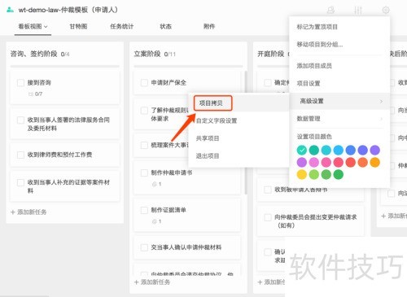Open the filter sliders icon in header
407x297 pixels.
click(x=358, y=11)
